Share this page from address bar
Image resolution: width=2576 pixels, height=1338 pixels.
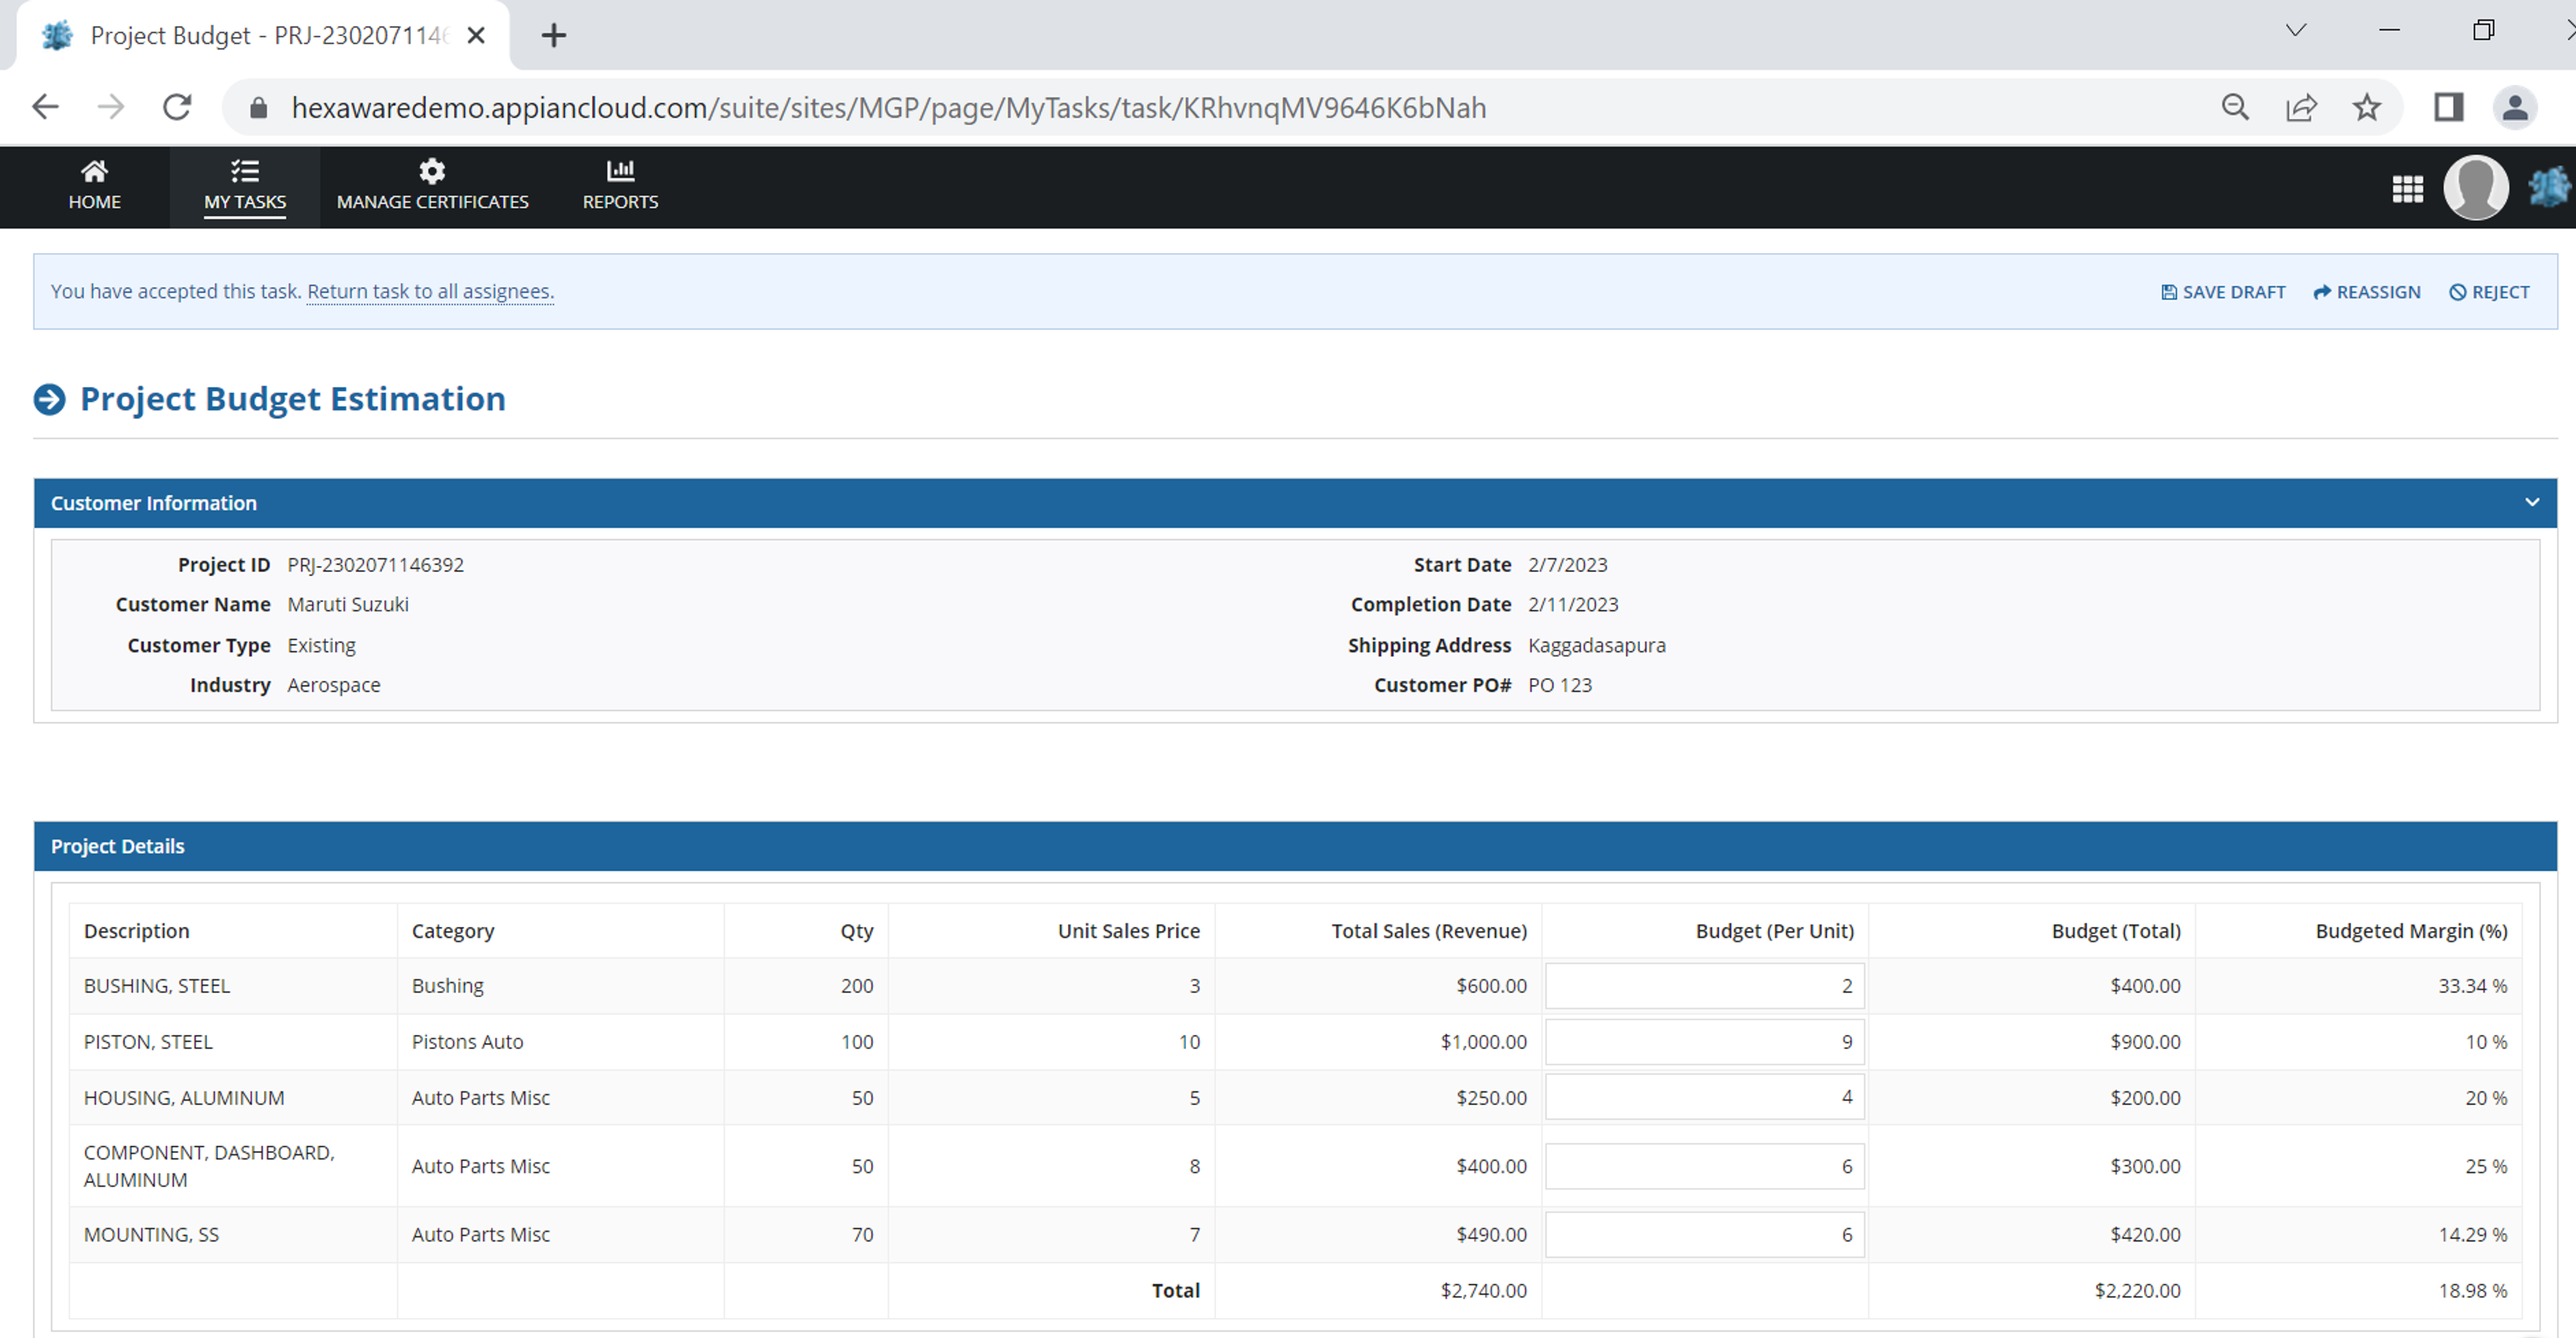coord(2301,107)
